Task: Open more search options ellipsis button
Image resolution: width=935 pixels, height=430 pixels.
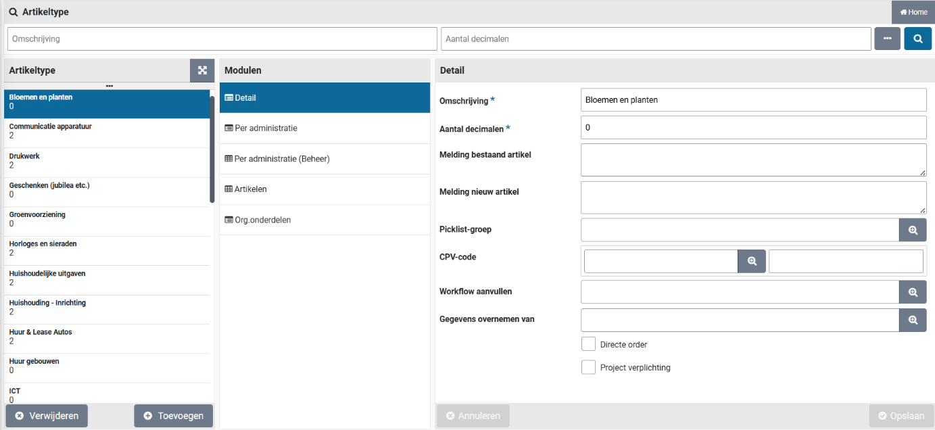Action: 887,39
